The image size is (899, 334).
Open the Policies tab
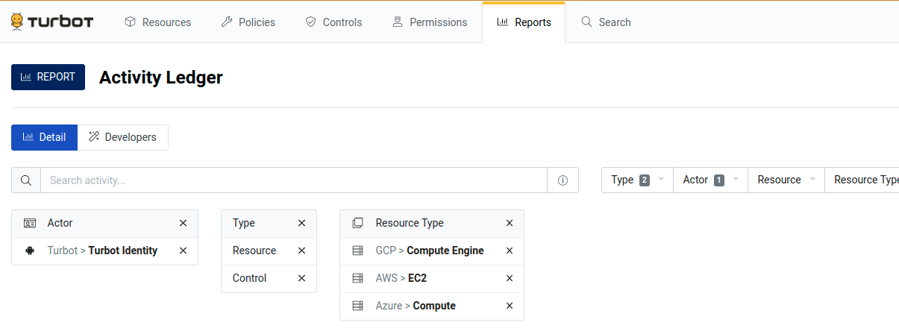pos(248,22)
